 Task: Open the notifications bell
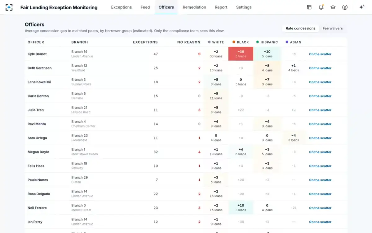pyautogui.click(x=321, y=7)
